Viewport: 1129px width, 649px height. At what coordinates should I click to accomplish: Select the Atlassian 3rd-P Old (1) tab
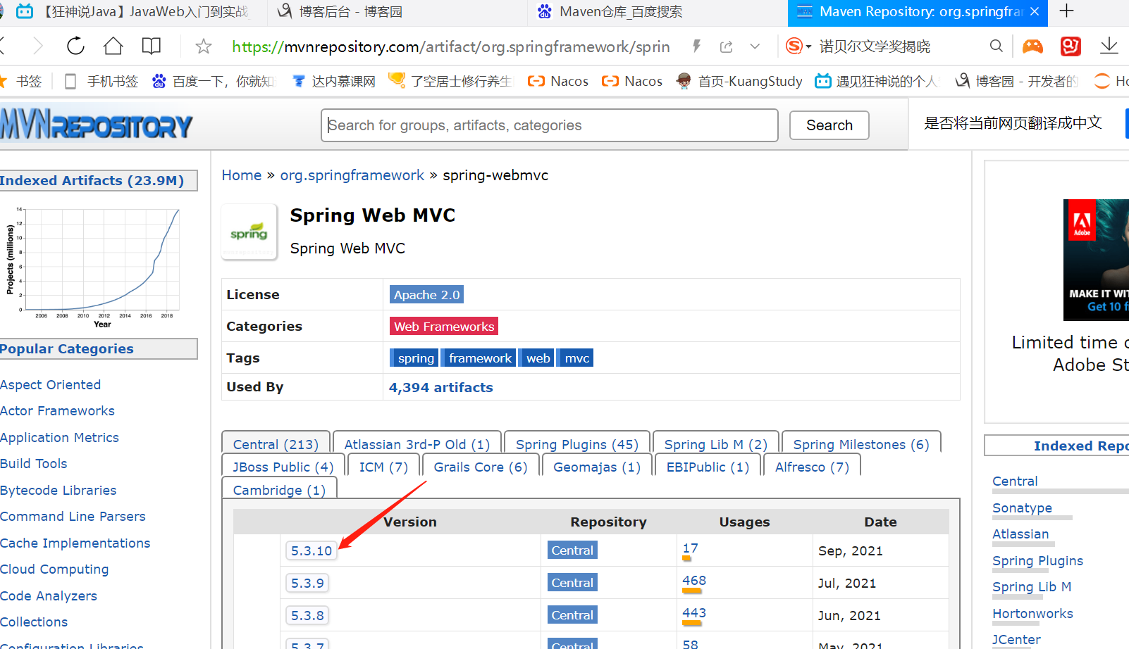point(417,443)
